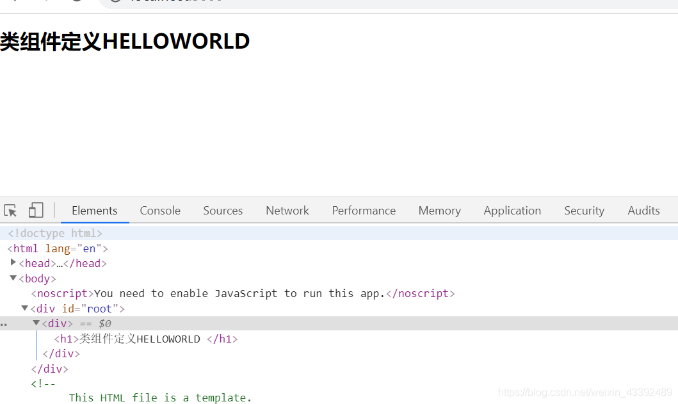Expand the head element arrow
The image size is (678, 404).
[13, 262]
